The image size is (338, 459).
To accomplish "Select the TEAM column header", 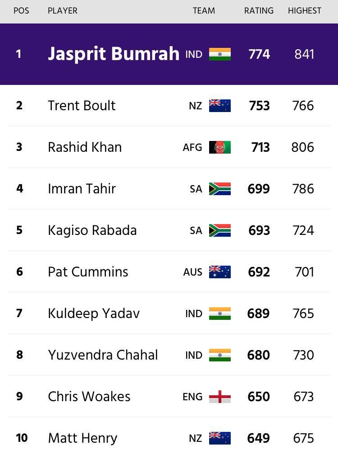I will pos(204,11).
